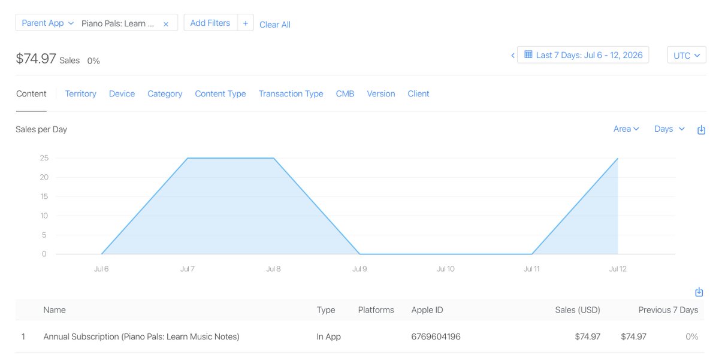Image resolution: width=719 pixels, height=364 pixels.
Task: Open the Last 7 Days date range picker
Action: tap(583, 55)
